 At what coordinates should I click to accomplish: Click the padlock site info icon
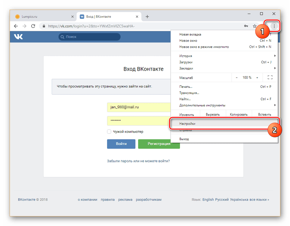44,26
